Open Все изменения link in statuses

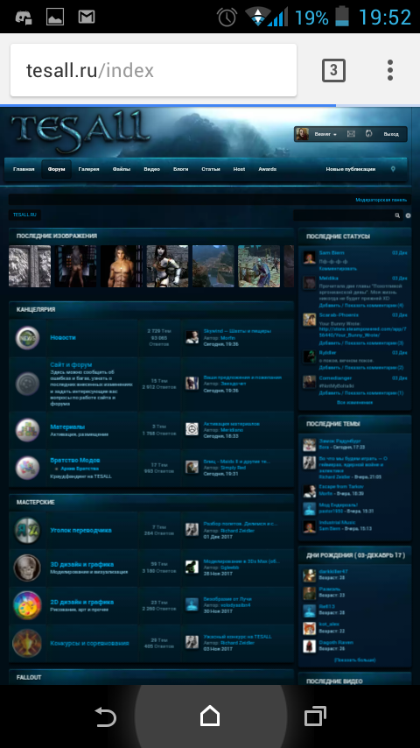click(x=354, y=402)
